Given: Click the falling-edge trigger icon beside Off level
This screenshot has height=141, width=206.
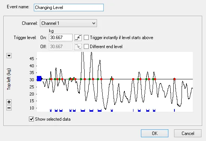Looking at the screenshot, I should [78, 47].
